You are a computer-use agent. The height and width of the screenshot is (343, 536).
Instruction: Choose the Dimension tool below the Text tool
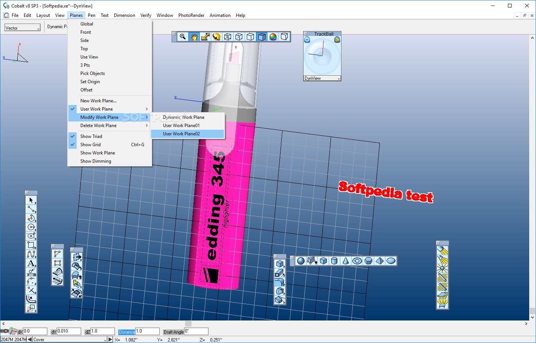[31, 272]
